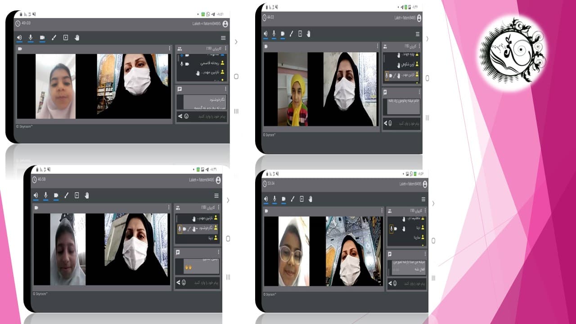576x324 pixels.
Task: Click the student's video in the 49:03 session
Action: [x=55, y=86]
